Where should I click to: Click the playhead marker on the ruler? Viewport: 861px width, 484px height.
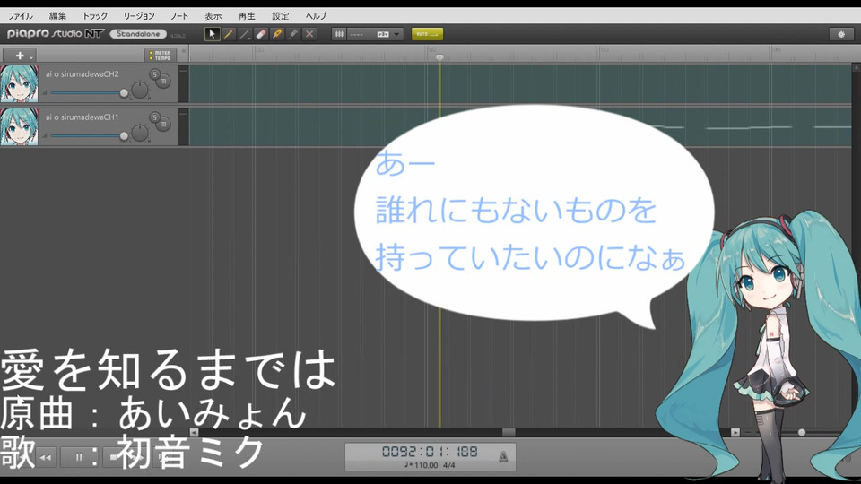[x=439, y=57]
